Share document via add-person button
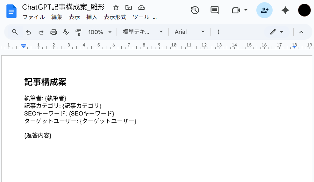Screen dimensions: 314x182 pos(264,10)
